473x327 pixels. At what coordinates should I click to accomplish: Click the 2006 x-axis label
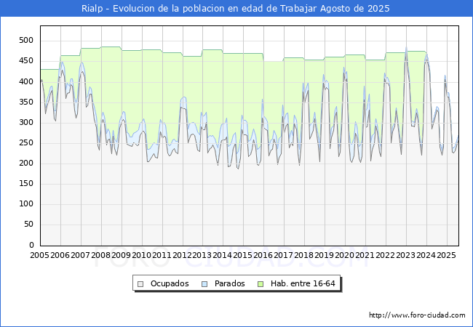tap(60, 255)
